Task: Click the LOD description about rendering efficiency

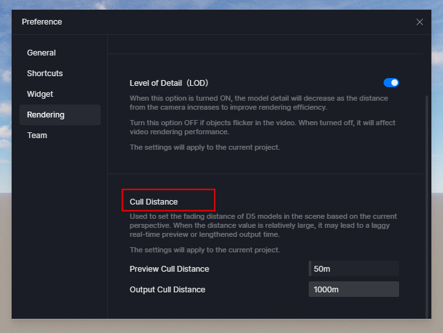Action: (x=259, y=103)
